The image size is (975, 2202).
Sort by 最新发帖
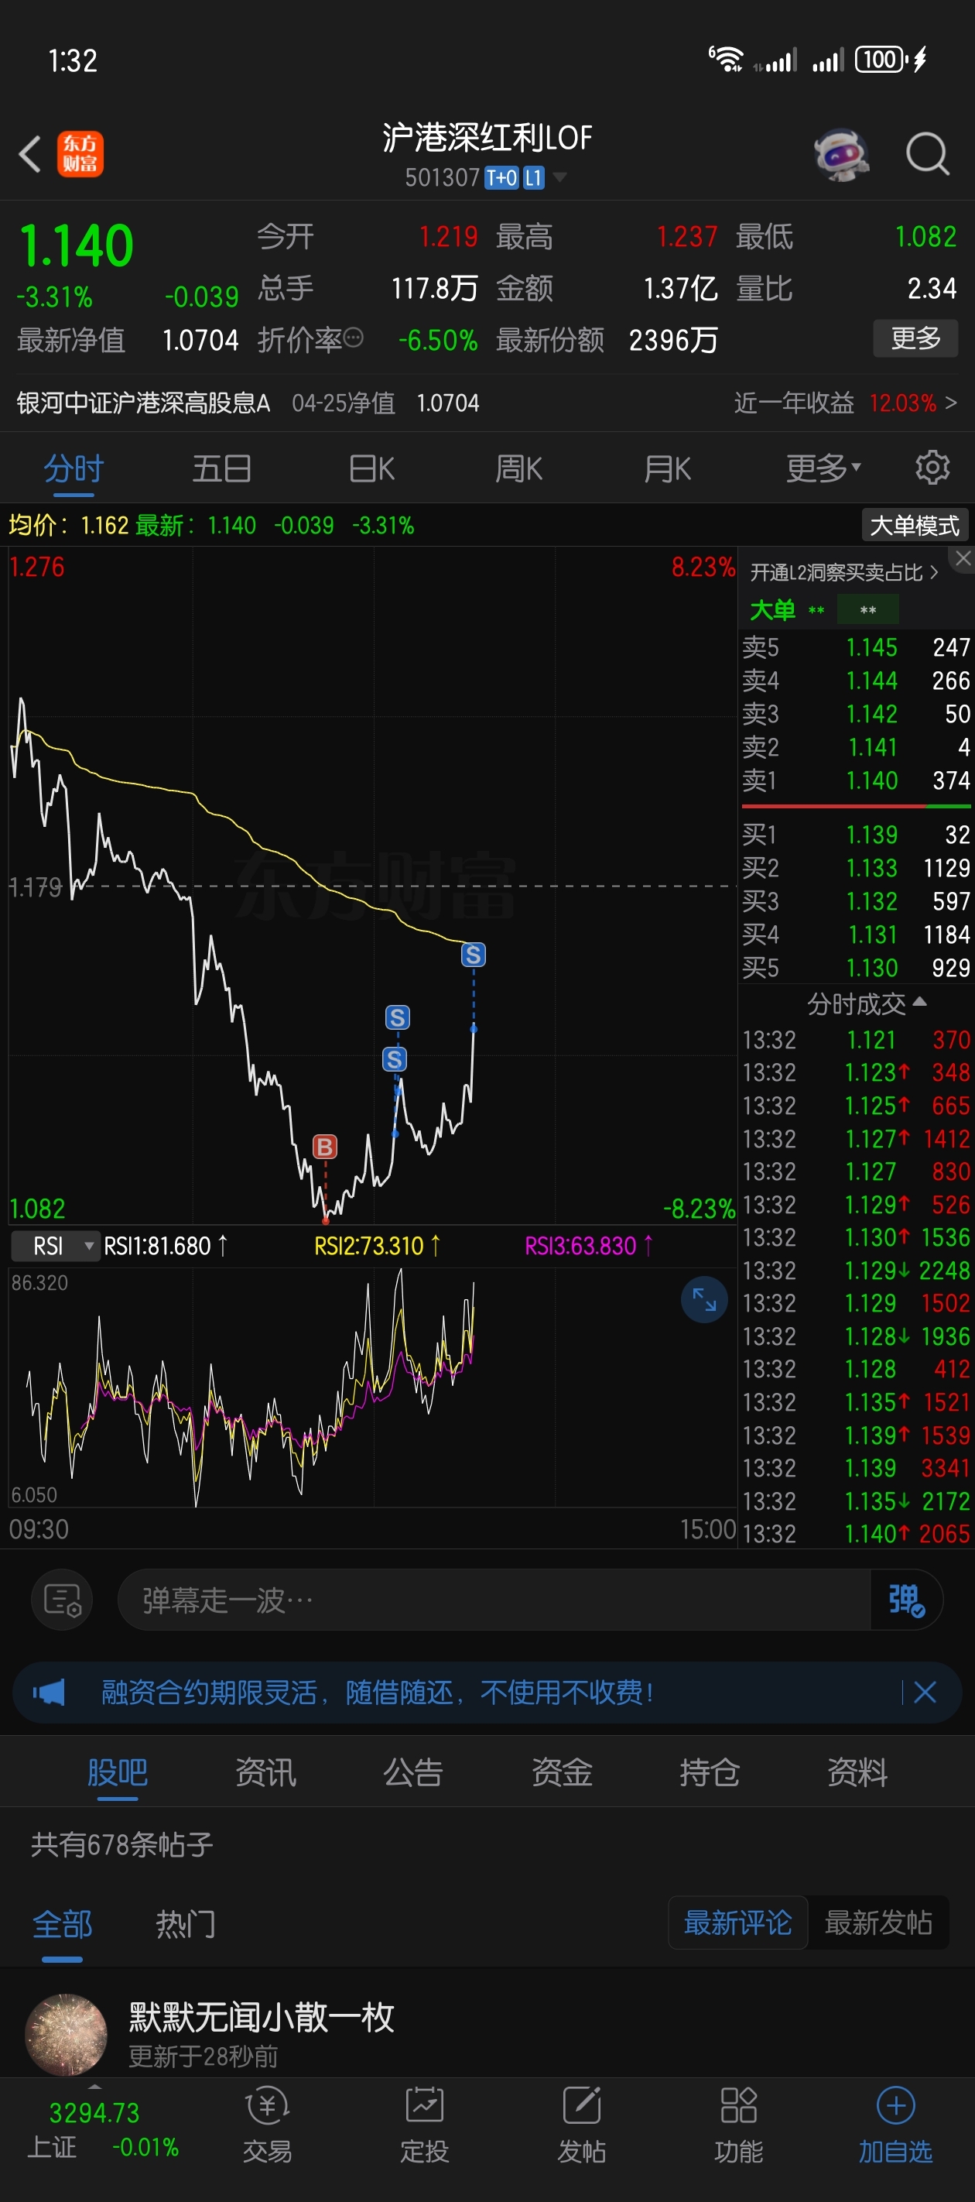pyautogui.click(x=878, y=1922)
